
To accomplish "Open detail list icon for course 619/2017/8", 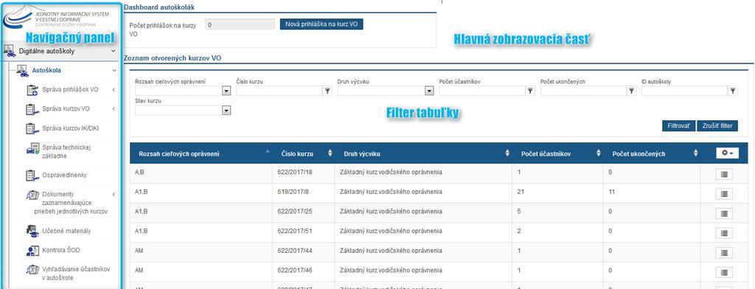I will pos(724,194).
